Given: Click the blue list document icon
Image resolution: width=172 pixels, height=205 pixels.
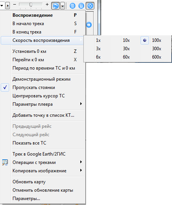Looking at the screenshot, I should click(x=81, y=6).
